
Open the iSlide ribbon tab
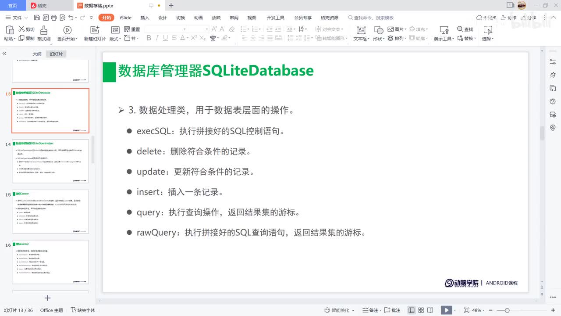[125, 18]
